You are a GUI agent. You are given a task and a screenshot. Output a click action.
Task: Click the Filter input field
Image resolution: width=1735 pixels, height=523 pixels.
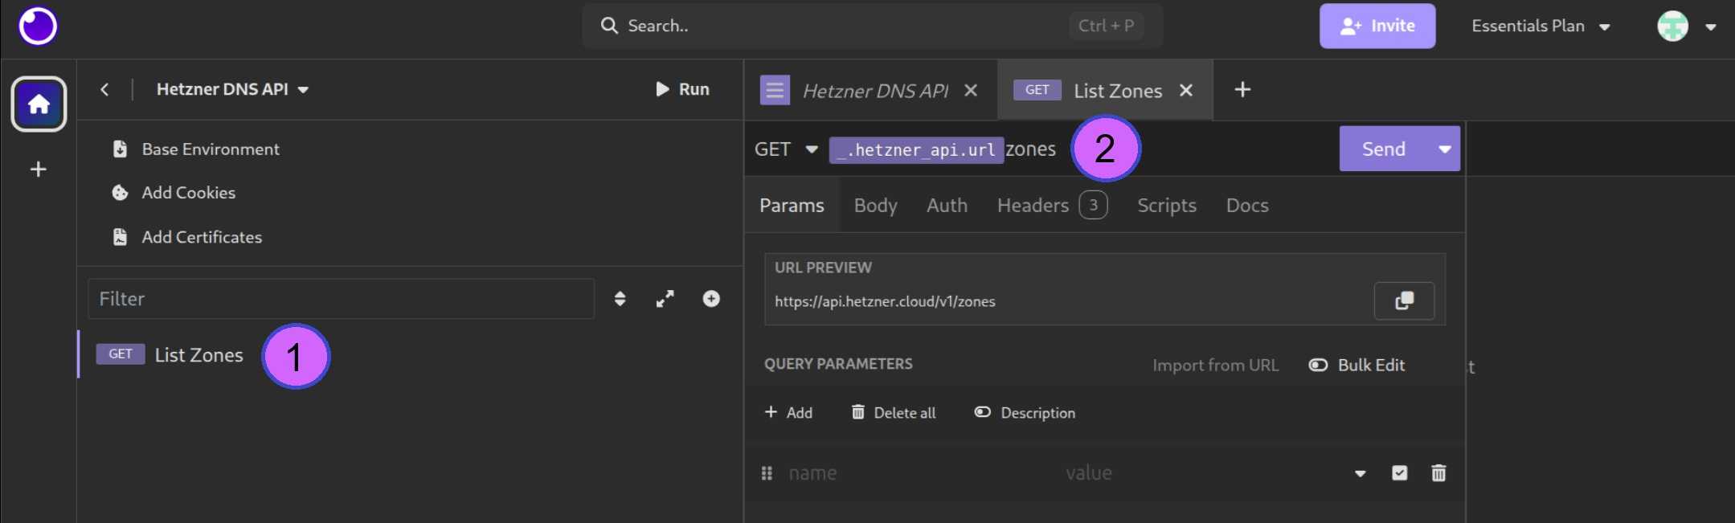pyautogui.click(x=341, y=299)
